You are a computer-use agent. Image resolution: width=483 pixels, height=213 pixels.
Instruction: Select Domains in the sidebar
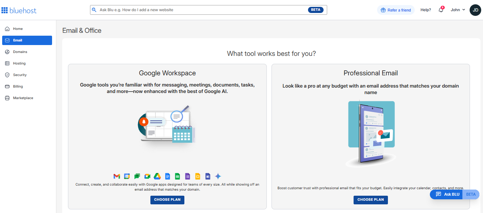[21, 52]
